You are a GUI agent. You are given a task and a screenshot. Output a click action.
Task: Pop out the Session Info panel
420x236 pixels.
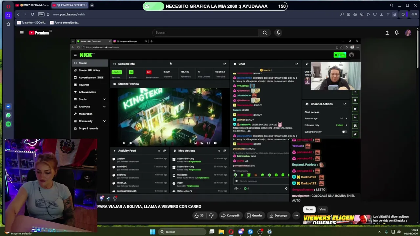(x=224, y=64)
